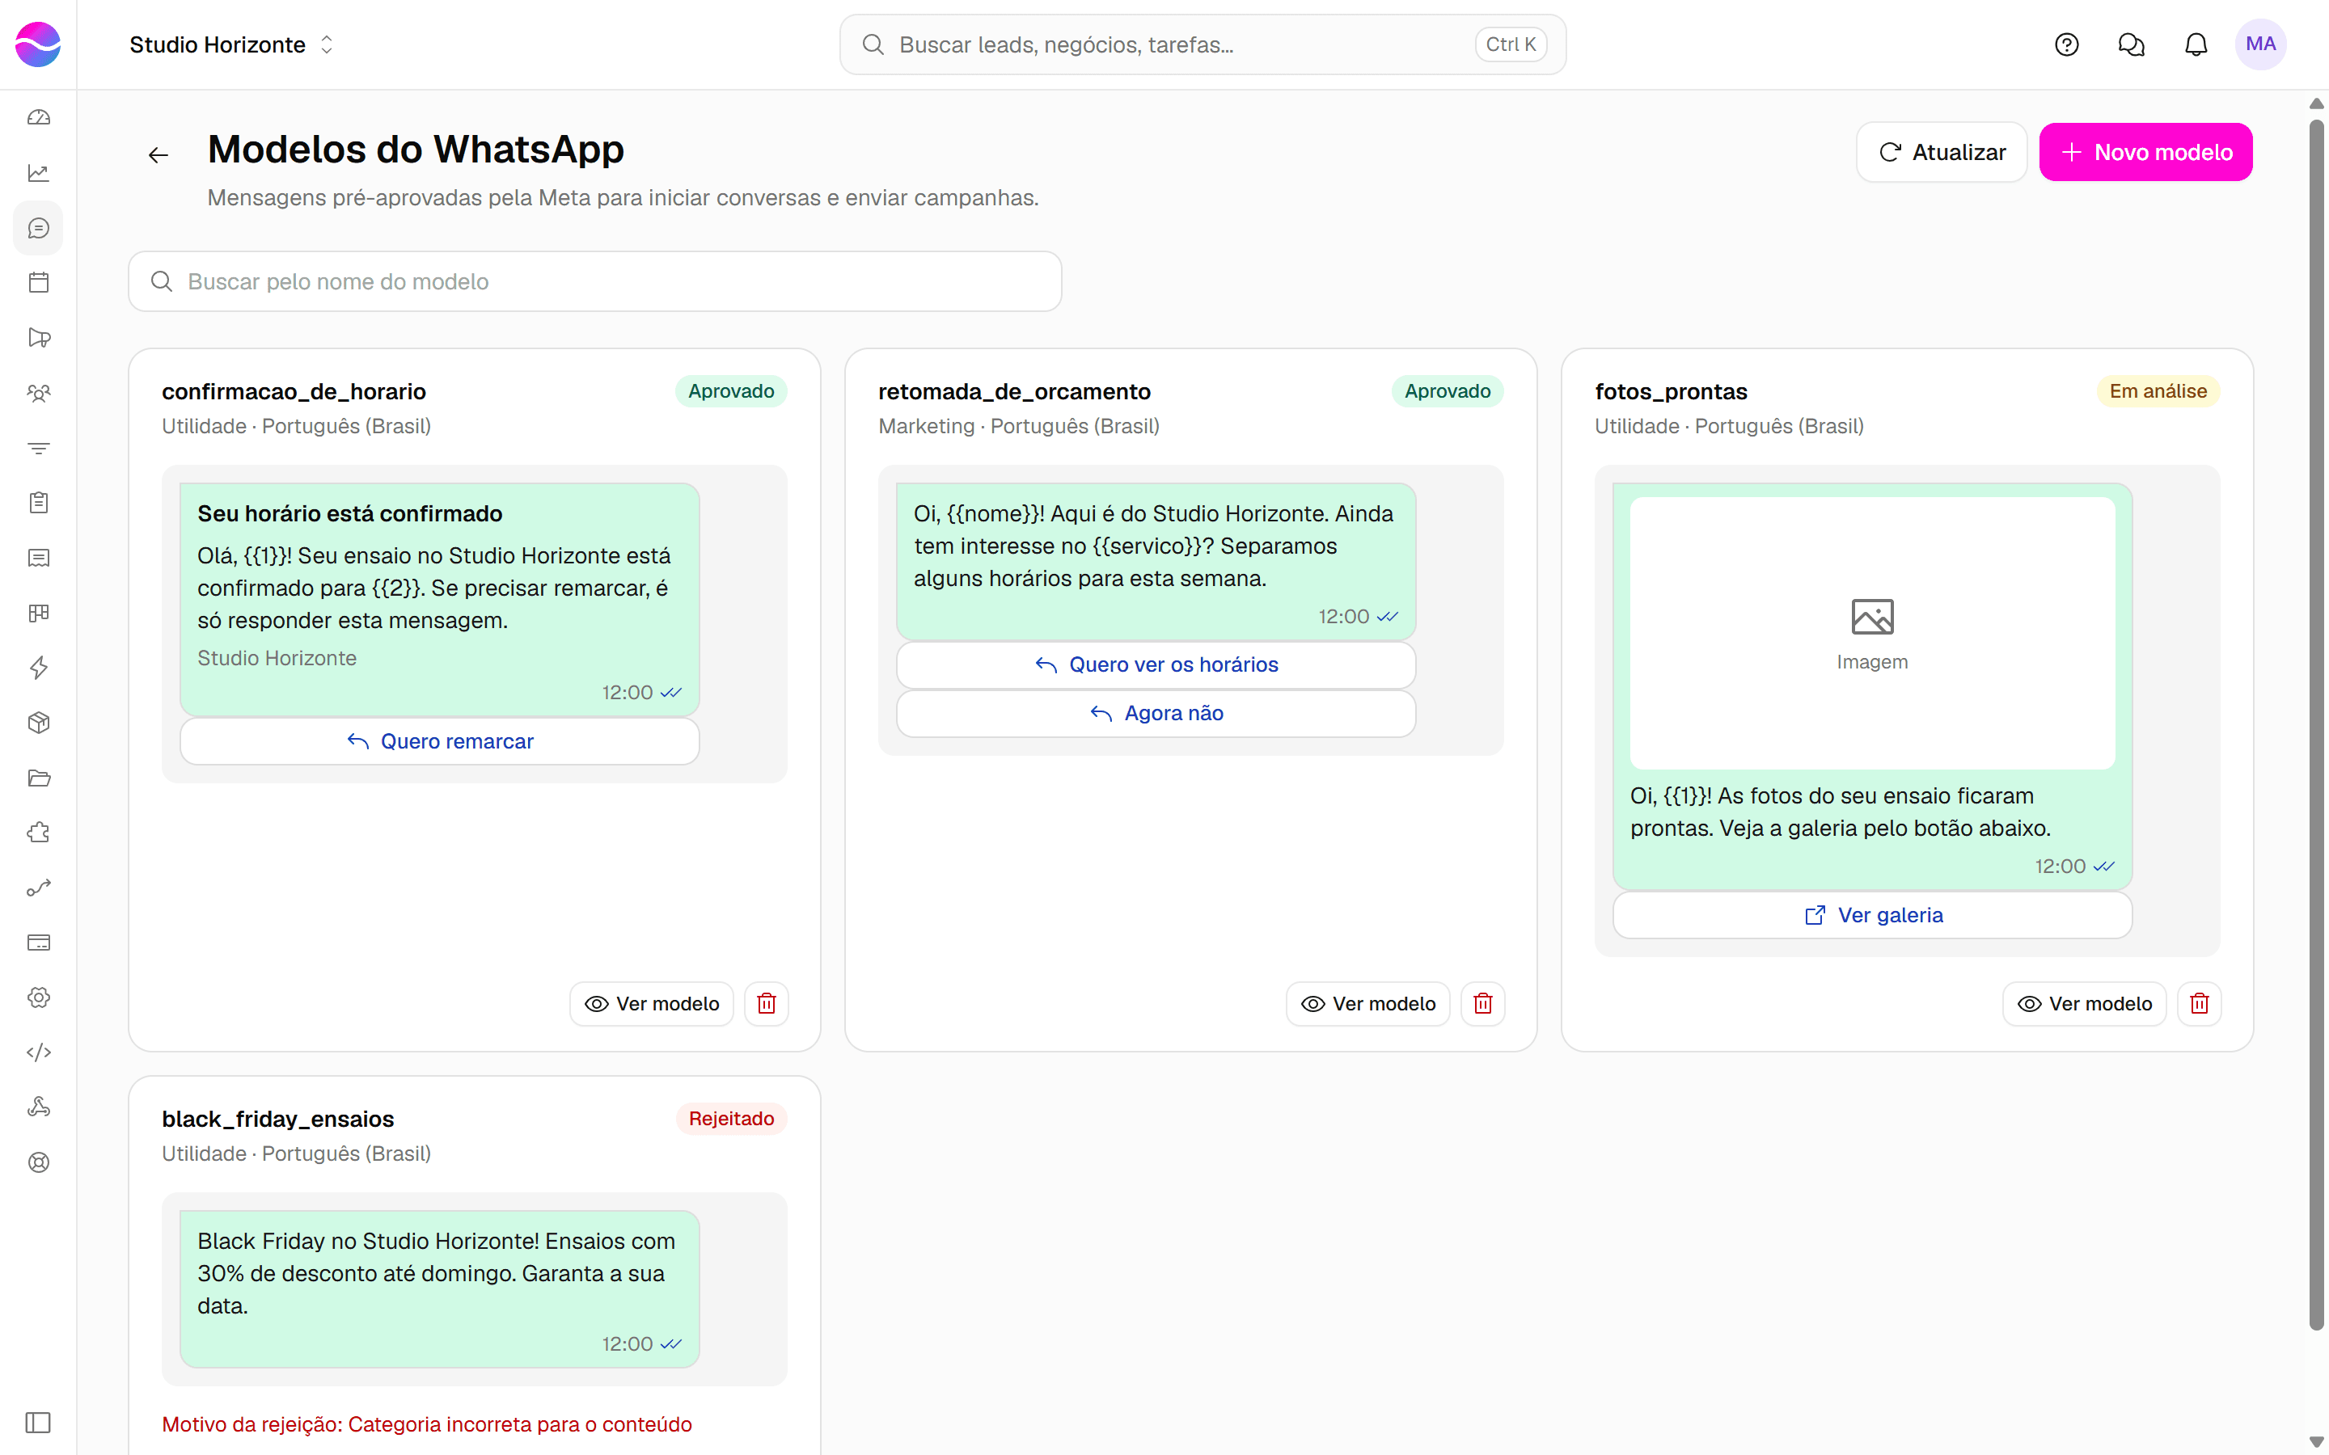Click the Em análise status badge
2329x1455 pixels.
tap(2158, 390)
